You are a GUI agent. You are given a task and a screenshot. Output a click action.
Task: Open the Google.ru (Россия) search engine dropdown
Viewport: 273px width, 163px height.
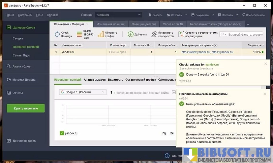click(x=83, y=92)
